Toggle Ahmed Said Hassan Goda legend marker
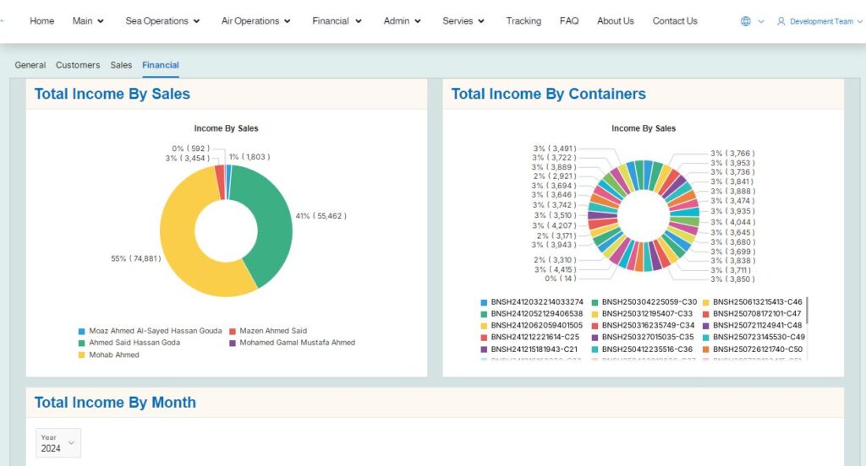Viewport: 866px width, 466px height. pyautogui.click(x=81, y=344)
